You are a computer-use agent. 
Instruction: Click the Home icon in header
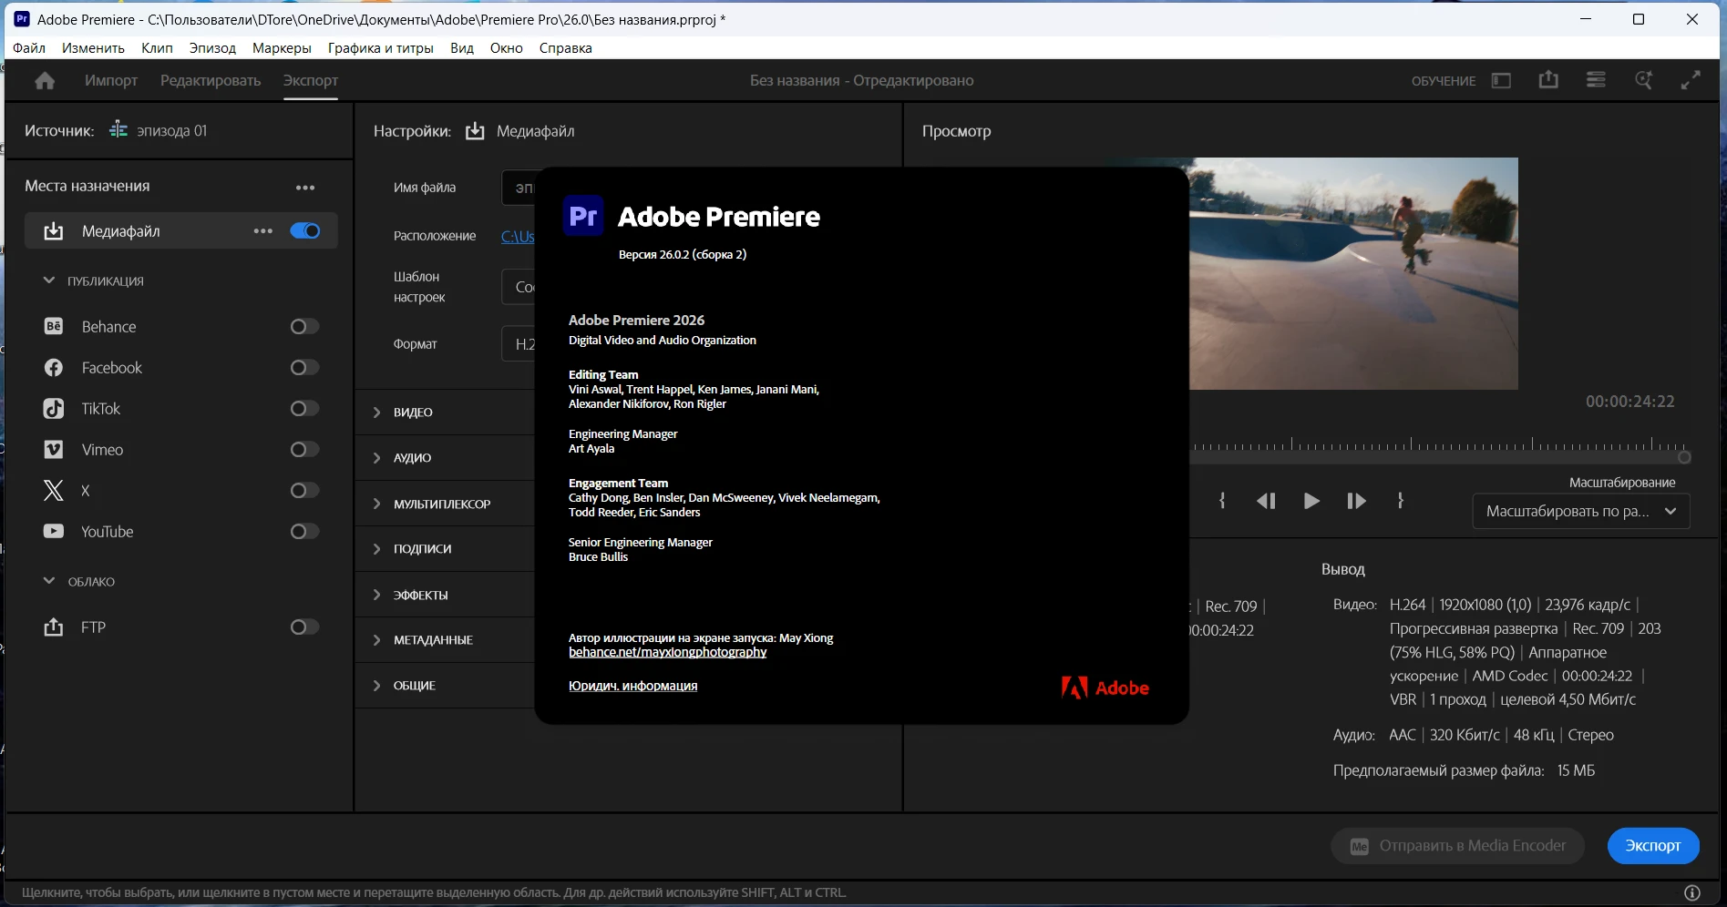(45, 81)
